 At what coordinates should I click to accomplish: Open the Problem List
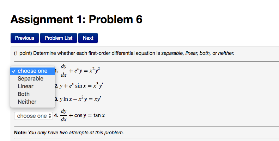[x=59, y=38]
